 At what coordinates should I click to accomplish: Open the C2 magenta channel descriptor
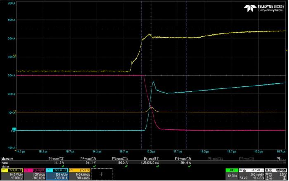[x=35, y=174]
